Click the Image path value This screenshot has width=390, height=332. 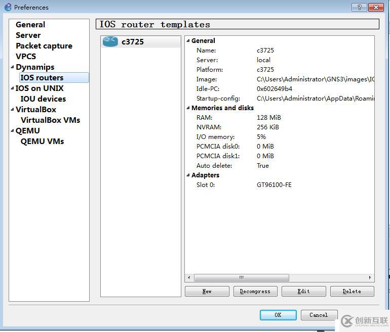[316, 79]
